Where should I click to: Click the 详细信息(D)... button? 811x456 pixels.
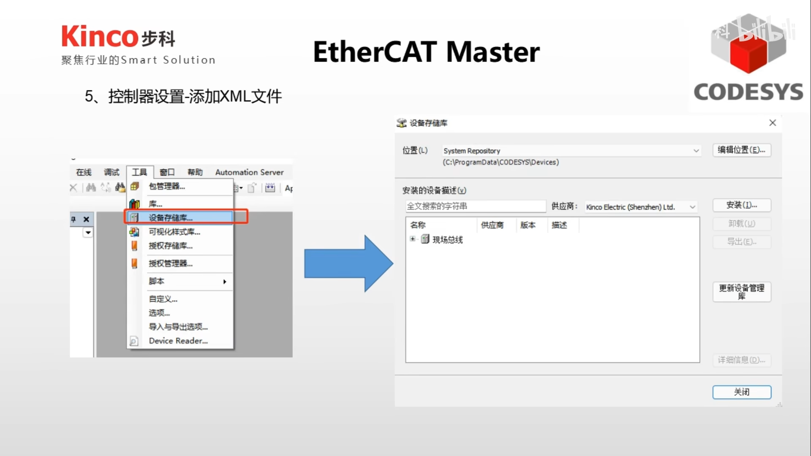click(742, 360)
